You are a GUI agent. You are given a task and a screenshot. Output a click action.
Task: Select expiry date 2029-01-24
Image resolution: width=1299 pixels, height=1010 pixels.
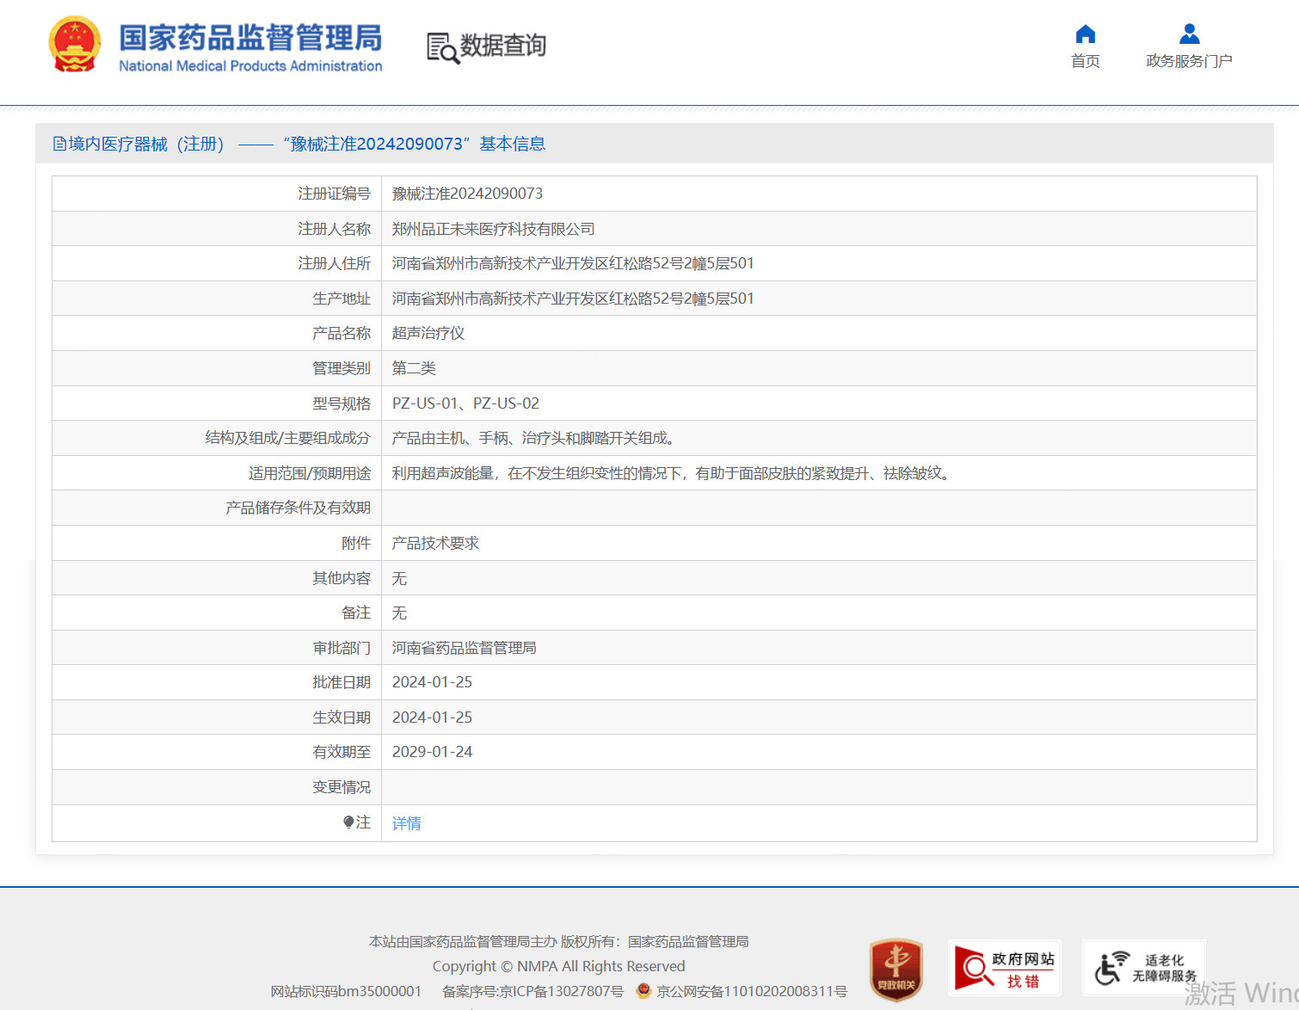pyautogui.click(x=432, y=752)
